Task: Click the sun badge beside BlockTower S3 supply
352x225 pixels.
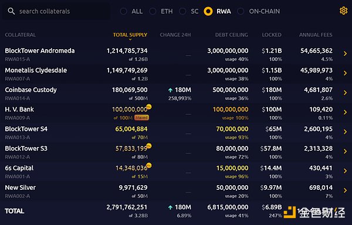Action: tap(148, 146)
